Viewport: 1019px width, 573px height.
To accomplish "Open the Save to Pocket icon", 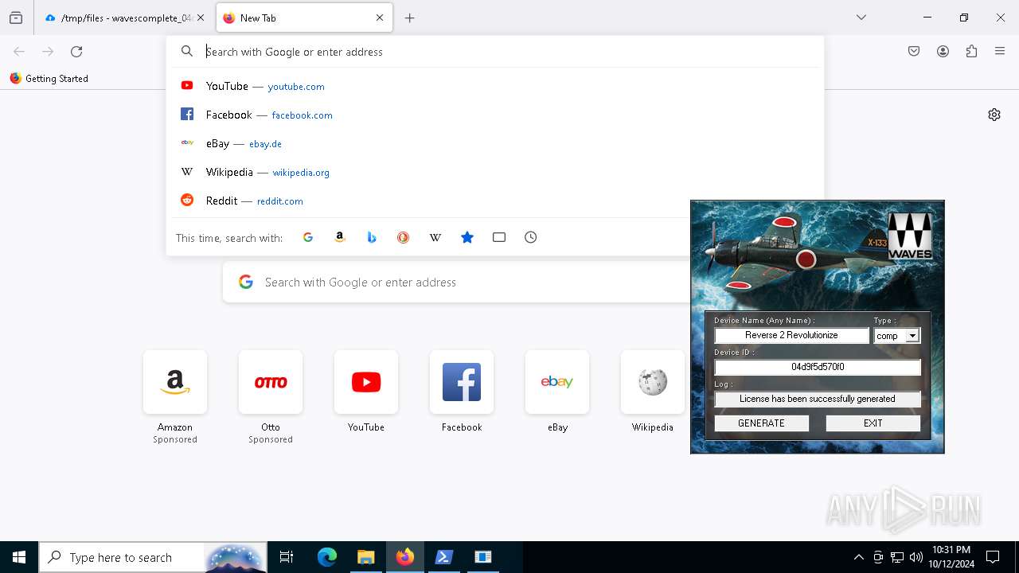I will 914,52.
